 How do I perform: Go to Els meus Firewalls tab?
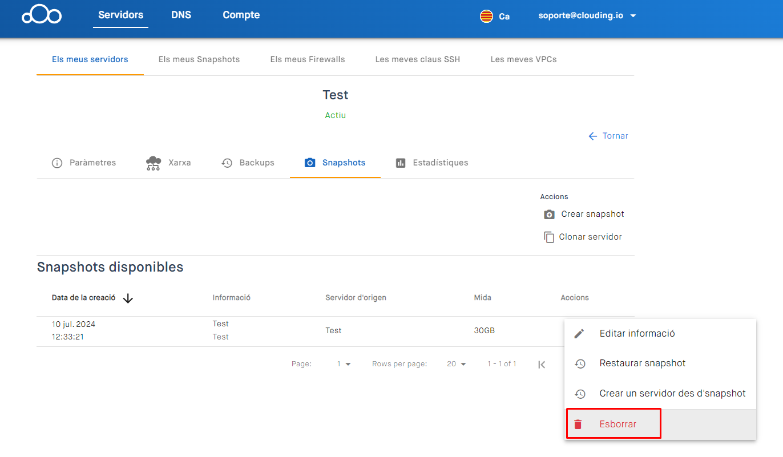point(308,59)
